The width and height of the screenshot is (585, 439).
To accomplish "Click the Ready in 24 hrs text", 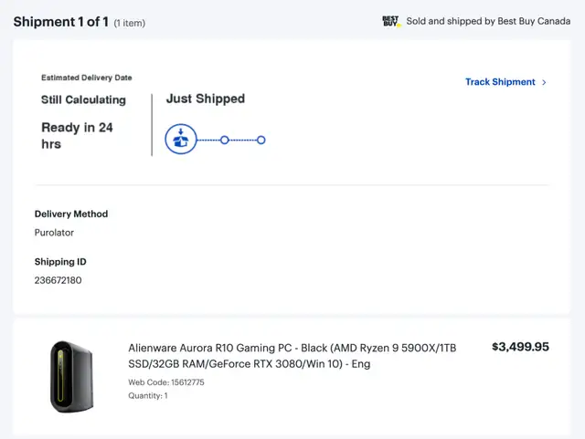I will tap(77, 136).
